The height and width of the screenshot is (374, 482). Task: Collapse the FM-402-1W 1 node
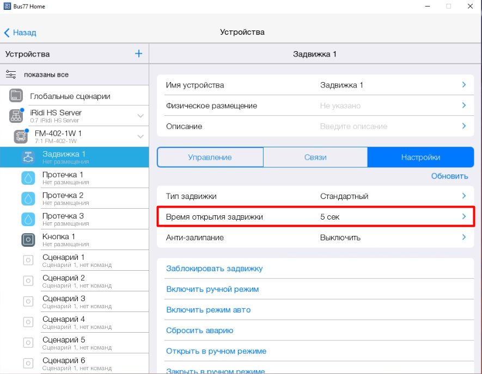coord(141,136)
